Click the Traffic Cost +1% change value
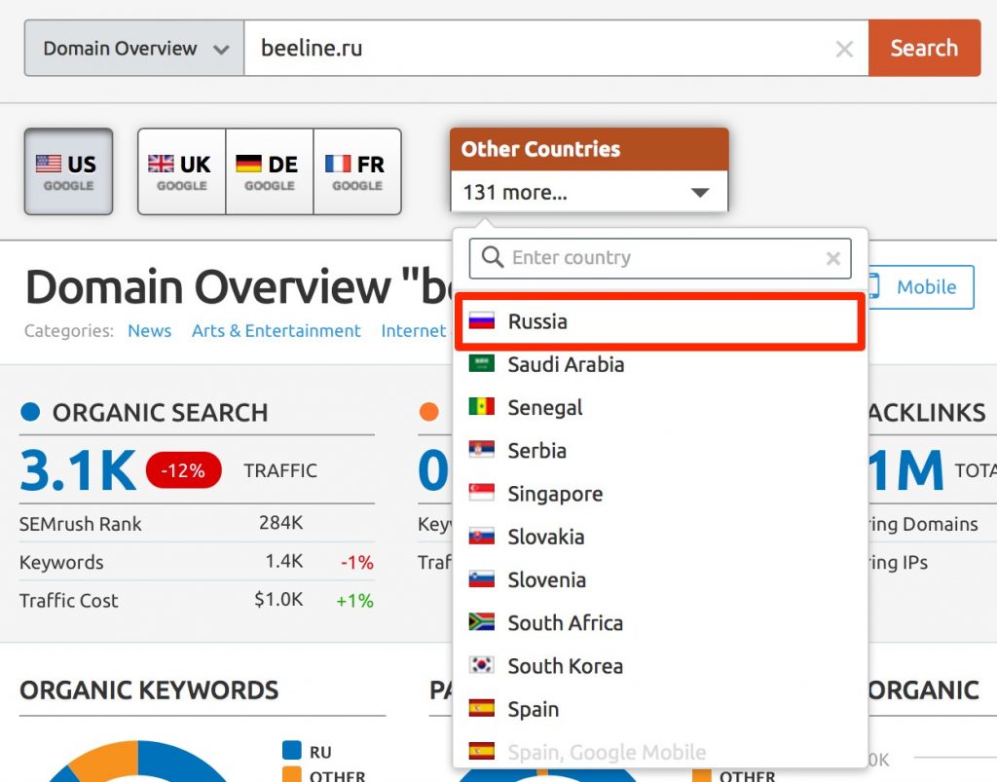This screenshot has height=782, width=997. 354,600
